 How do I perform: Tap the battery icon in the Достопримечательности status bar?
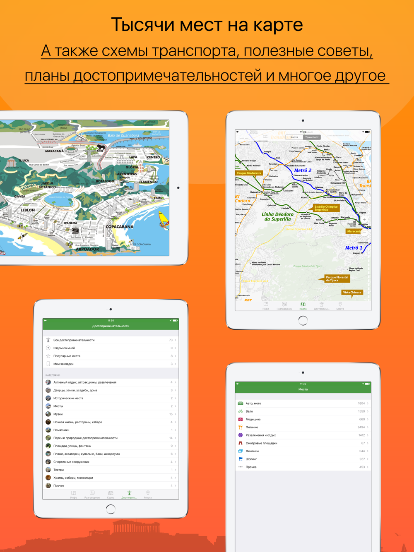[x=175, y=321]
